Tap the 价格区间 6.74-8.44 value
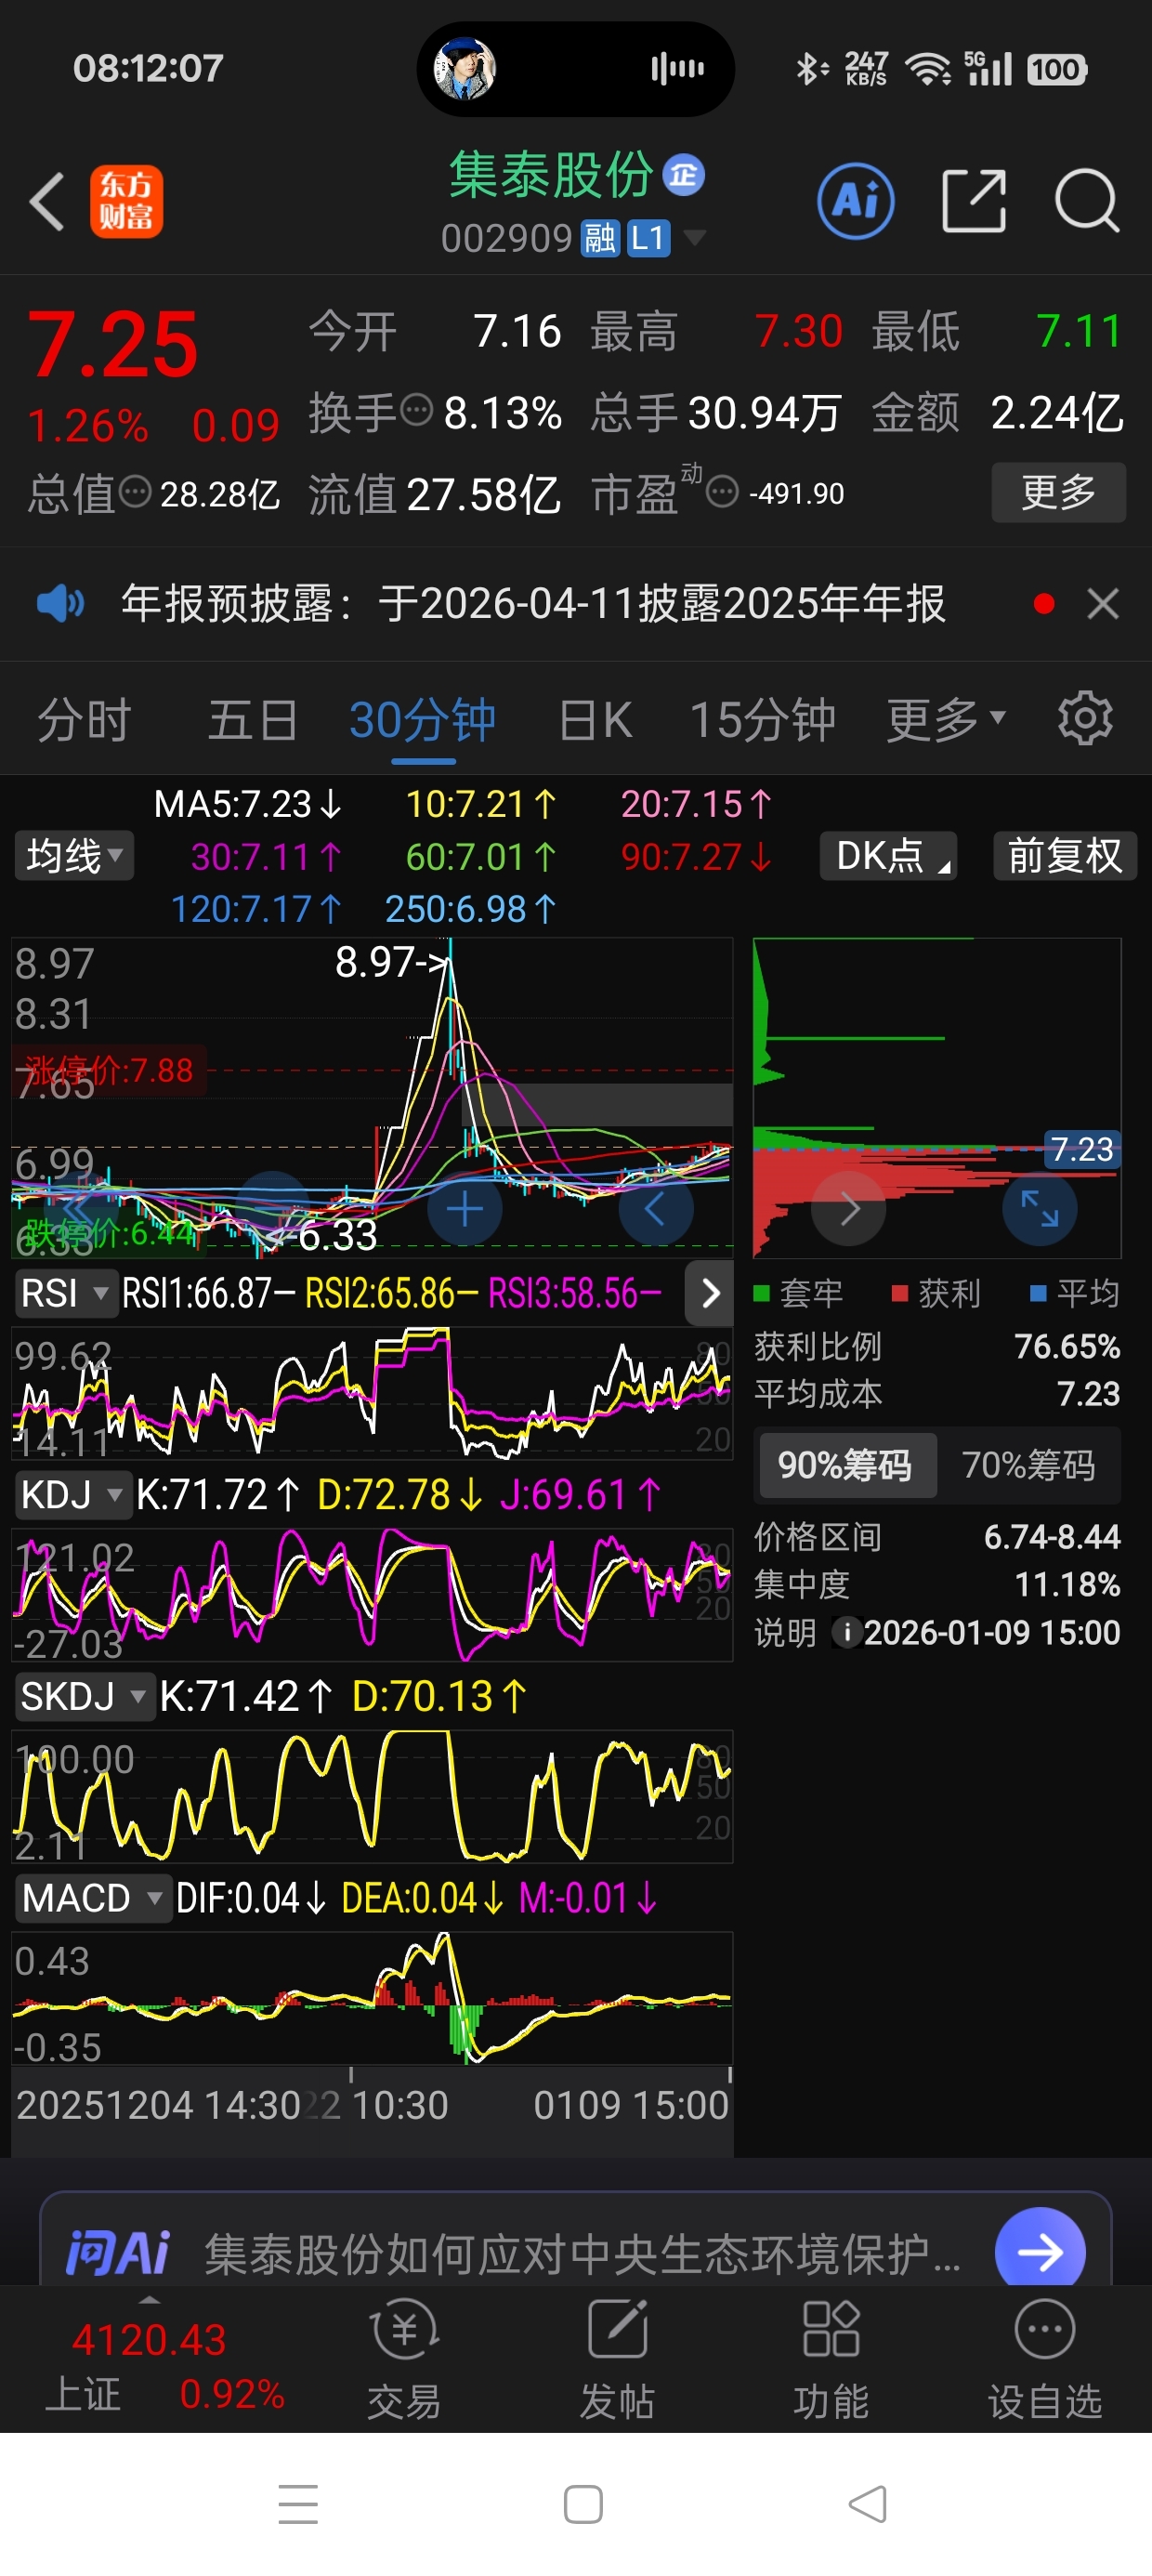Screen dimensions: 1152x2576 [x=1052, y=1537]
